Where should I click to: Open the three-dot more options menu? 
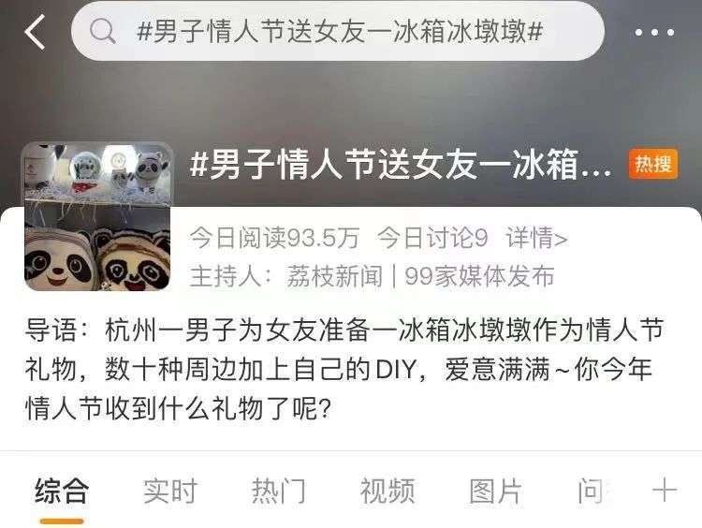pyautogui.click(x=654, y=32)
